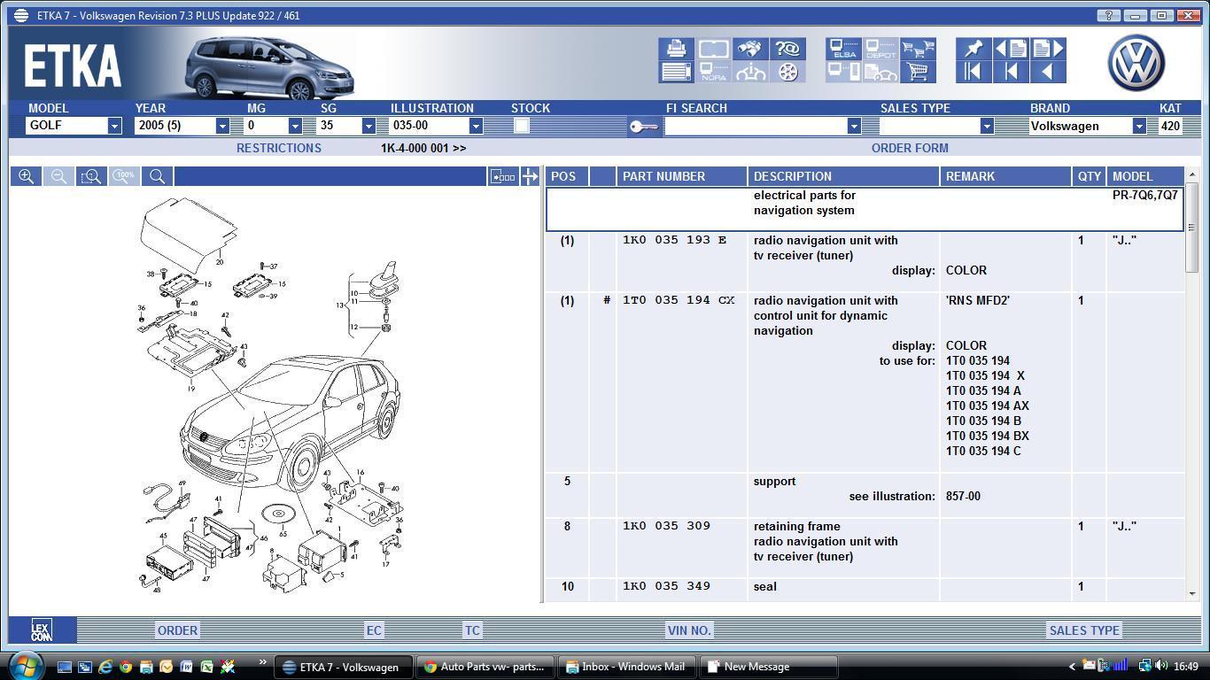Click the printer icon in the toolbar
Viewport: 1210px width, 680px height.
[677, 49]
